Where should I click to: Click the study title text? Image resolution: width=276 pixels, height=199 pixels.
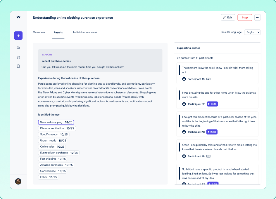click(73, 18)
